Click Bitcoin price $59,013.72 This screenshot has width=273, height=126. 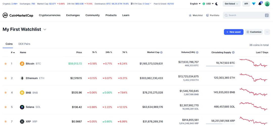[75, 64]
